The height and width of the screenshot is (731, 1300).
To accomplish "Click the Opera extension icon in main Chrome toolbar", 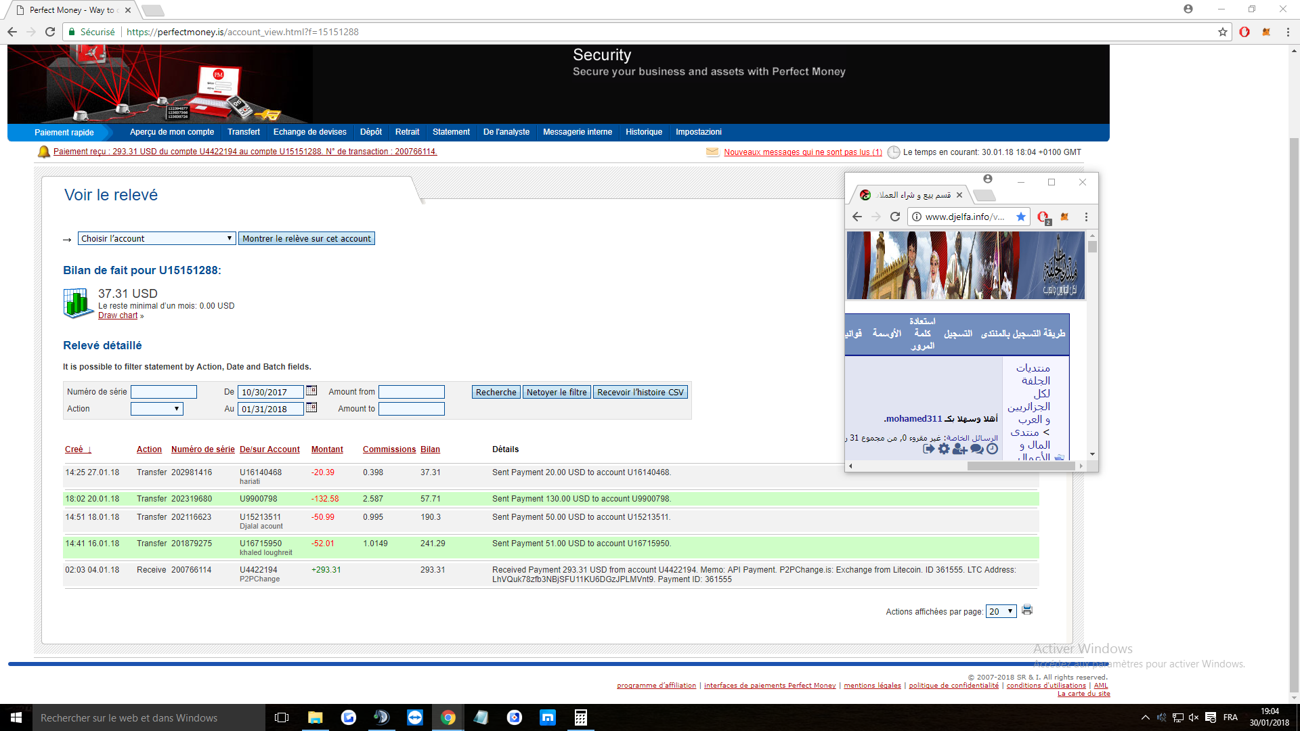I will pyautogui.click(x=1244, y=32).
